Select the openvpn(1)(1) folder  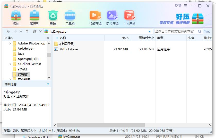click(x=26, y=59)
